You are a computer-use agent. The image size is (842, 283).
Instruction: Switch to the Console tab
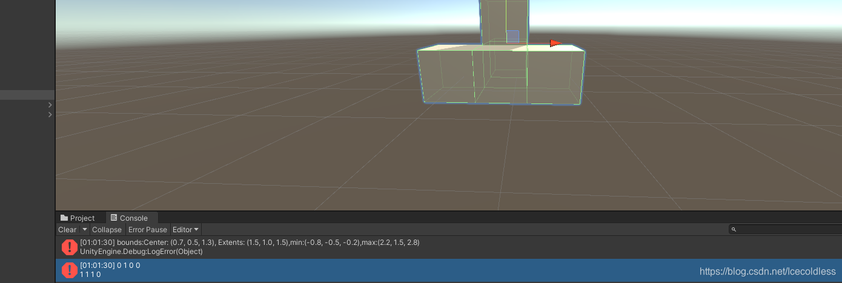pos(131,218)
